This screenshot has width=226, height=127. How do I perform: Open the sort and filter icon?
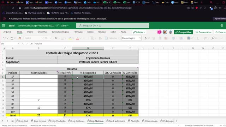[205, 38]
